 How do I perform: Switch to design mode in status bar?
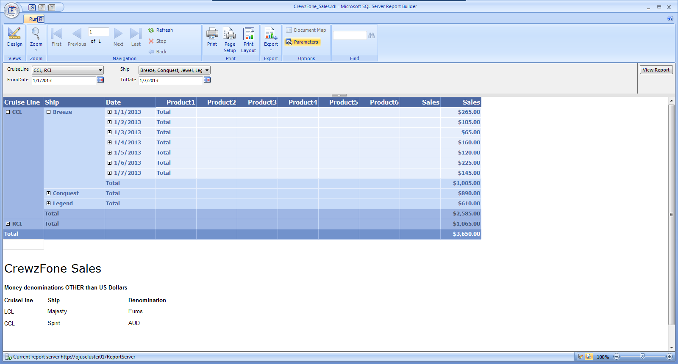pos(581,356)
